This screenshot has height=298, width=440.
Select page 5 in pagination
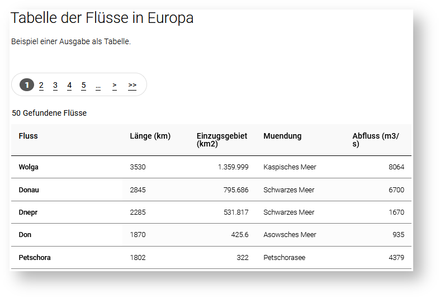83,85
